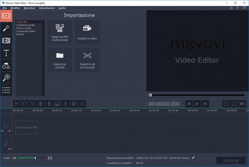Click the Facebook icon in menu bar
Screen dimensions: 249x167
(x=238, y=8)
